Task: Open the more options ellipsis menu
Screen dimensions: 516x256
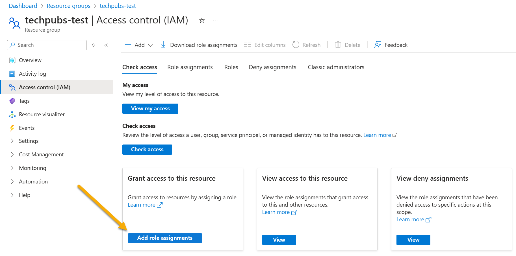Action: [x=215, y=20]
